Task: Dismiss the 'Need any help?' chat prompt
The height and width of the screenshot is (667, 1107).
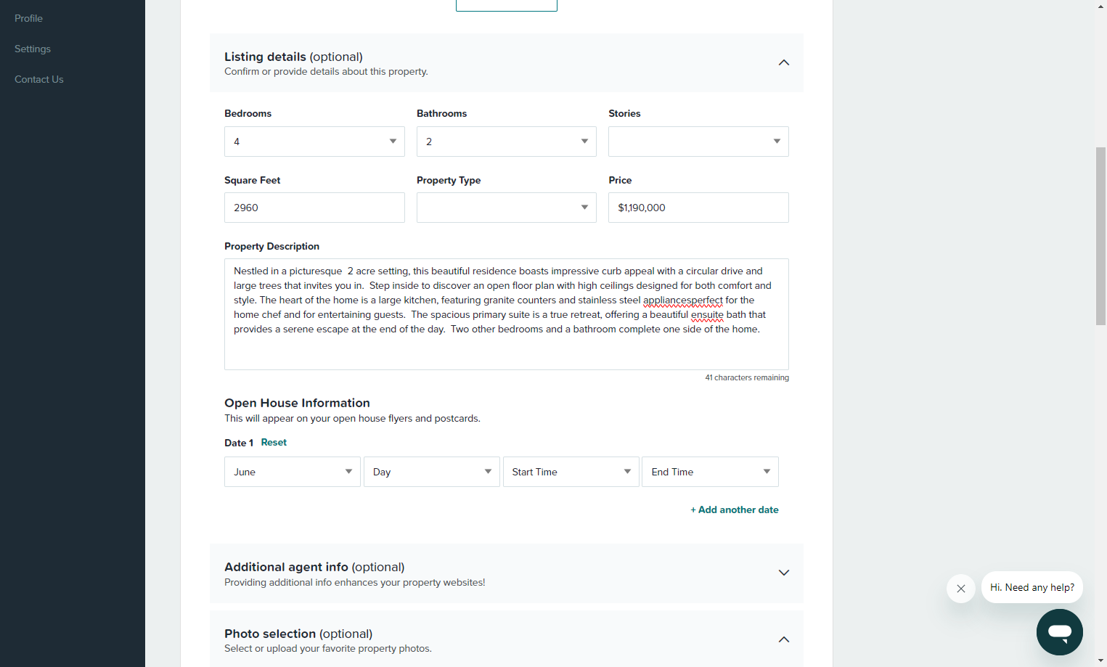Action: 960,589
